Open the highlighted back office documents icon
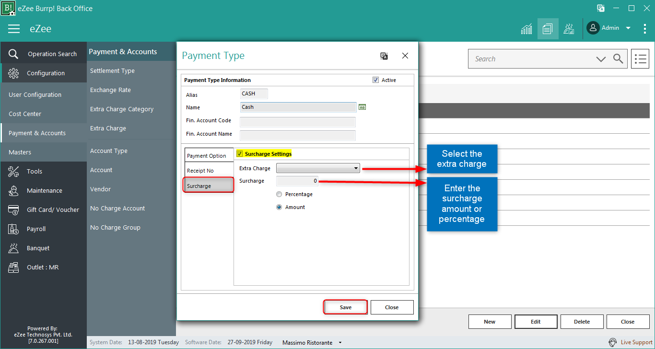The width and height of the screenshot is (655, 349). click(x=548, y=29)
